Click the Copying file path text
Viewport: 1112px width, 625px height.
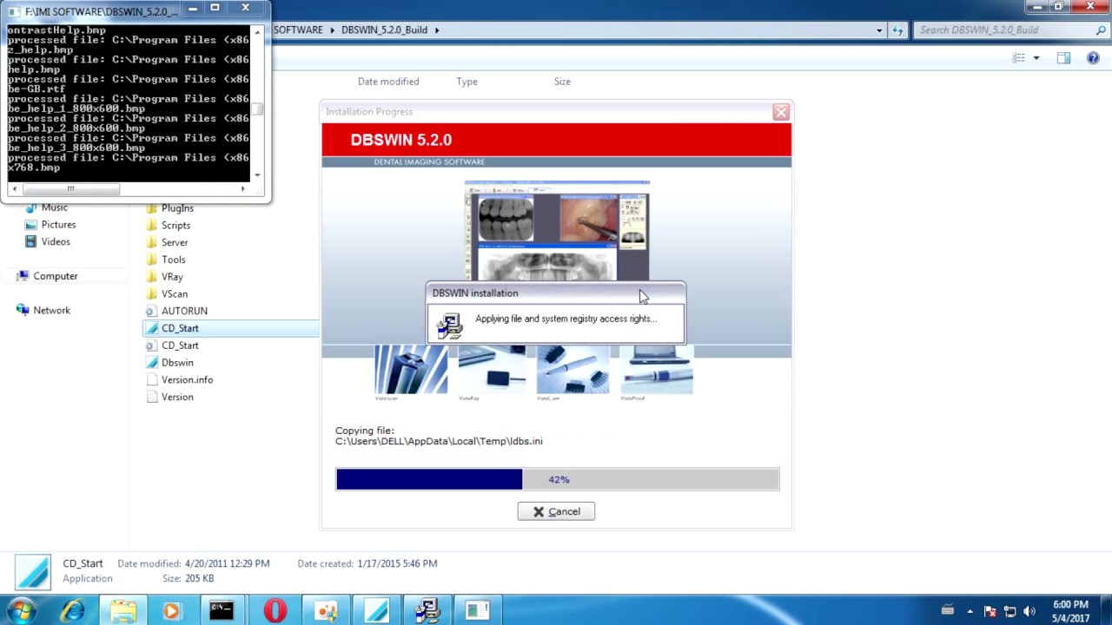(x=439, y=441)
